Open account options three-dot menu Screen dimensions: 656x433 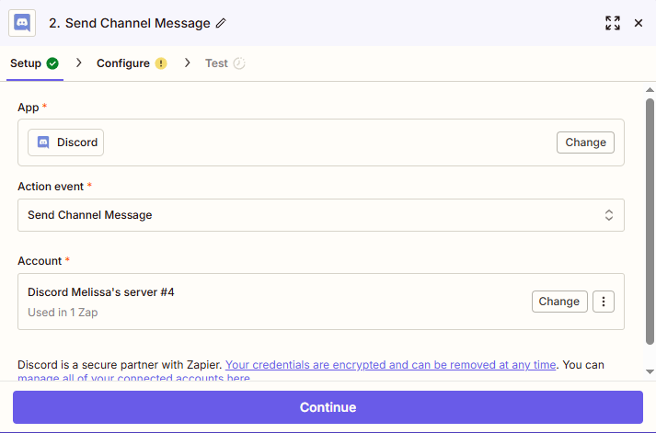point(604,302)
